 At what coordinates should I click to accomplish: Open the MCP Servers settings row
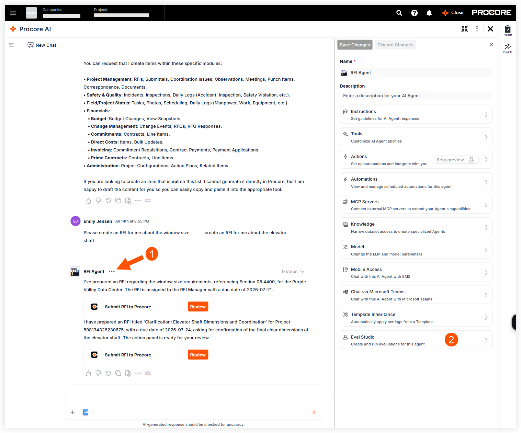tap(416, 205)
